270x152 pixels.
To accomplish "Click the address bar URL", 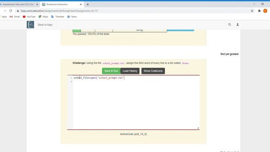I will point(59,11).
